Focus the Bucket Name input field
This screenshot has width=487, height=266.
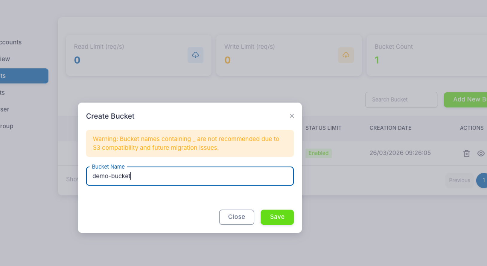190,176
